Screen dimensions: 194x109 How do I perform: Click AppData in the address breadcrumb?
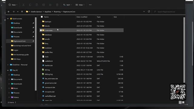(x=48, y=12)
